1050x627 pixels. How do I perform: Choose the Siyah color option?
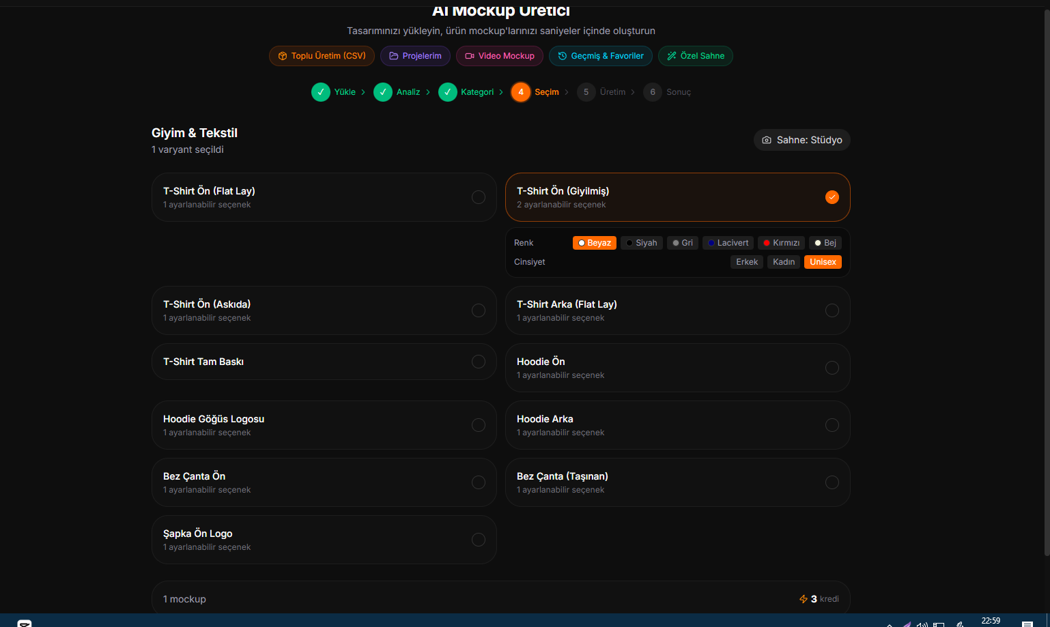642,243
